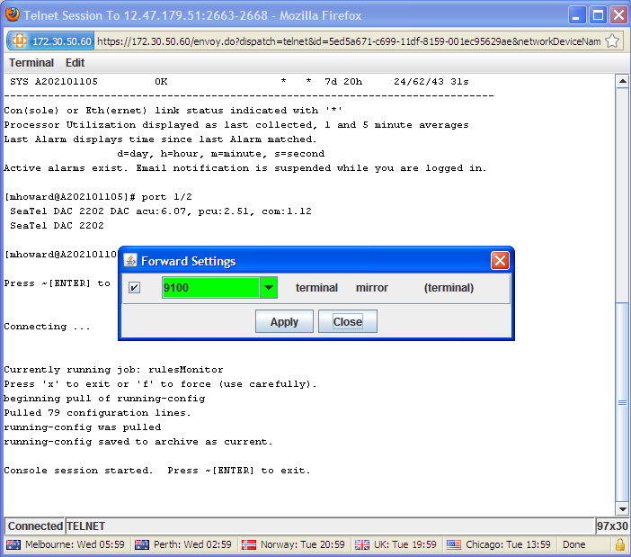Click the Norway flag in status bar
The width and height of the screenshot is (631, 557).
click(x=250, y=544)
